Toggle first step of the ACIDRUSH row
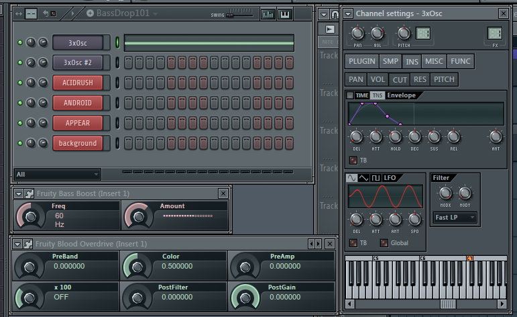 pyautogui.click(x=128, y=83)
